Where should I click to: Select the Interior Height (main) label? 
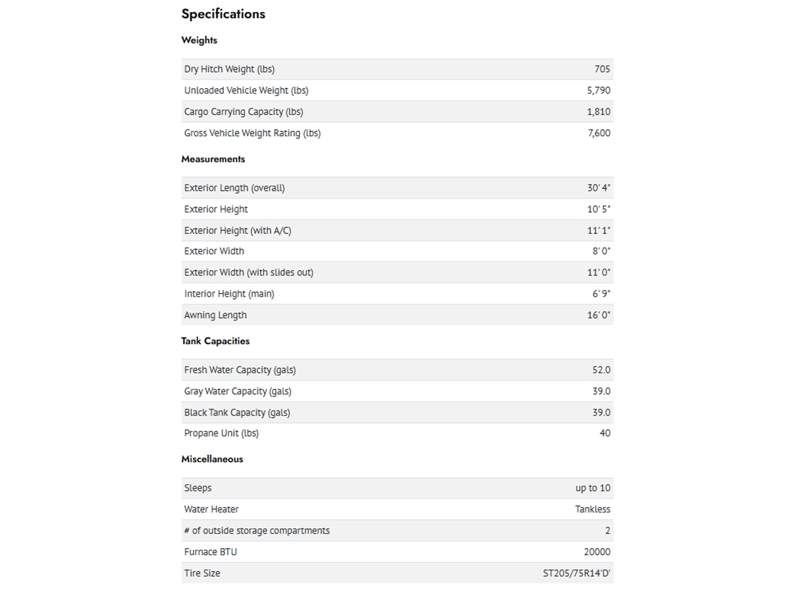(229, 294)
